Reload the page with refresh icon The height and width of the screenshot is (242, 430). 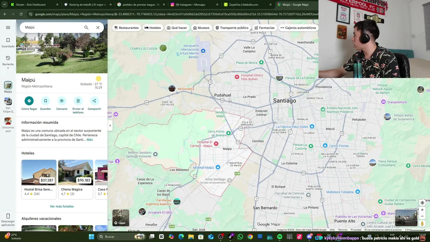[x=21, y=14]
